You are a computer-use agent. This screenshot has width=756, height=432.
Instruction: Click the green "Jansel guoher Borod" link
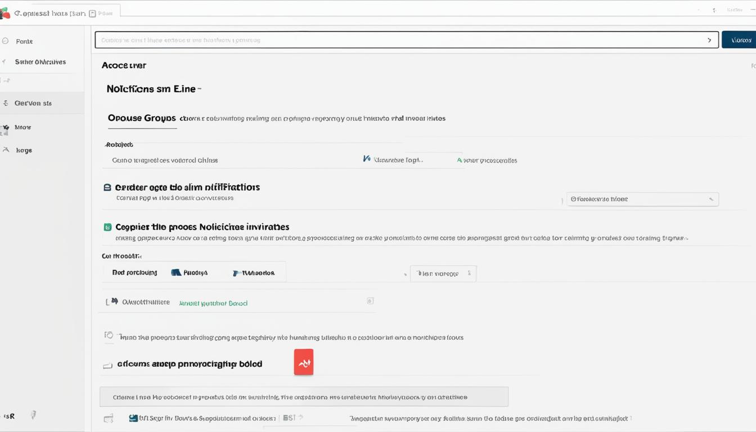point(213,303)
